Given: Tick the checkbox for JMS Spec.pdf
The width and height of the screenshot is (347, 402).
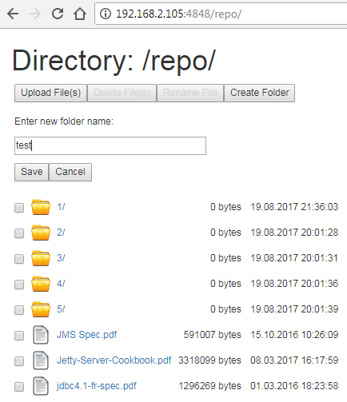Looking at the screenshot, I should point(19,336).
